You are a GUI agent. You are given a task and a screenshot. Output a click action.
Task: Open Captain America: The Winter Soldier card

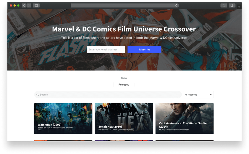point(185,118)
